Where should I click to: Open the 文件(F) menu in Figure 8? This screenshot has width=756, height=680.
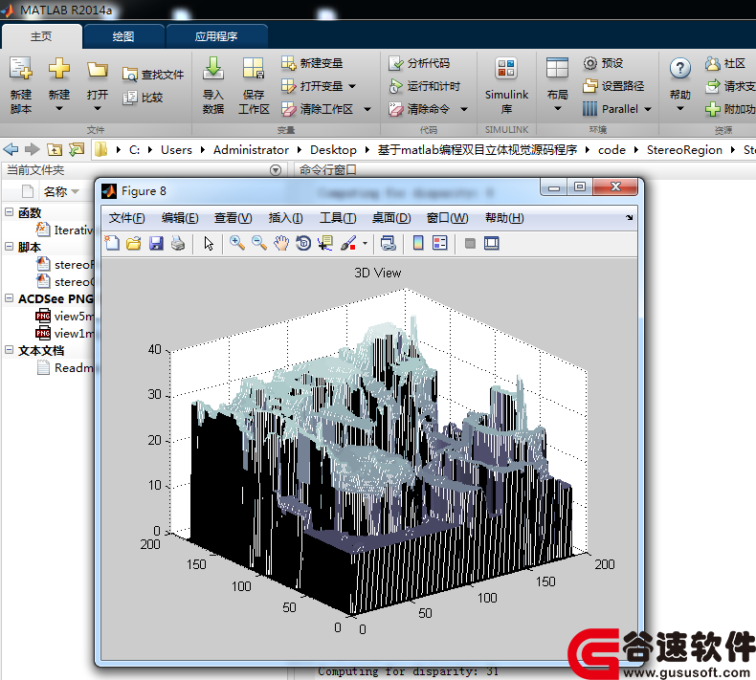(x=127, y=218)
